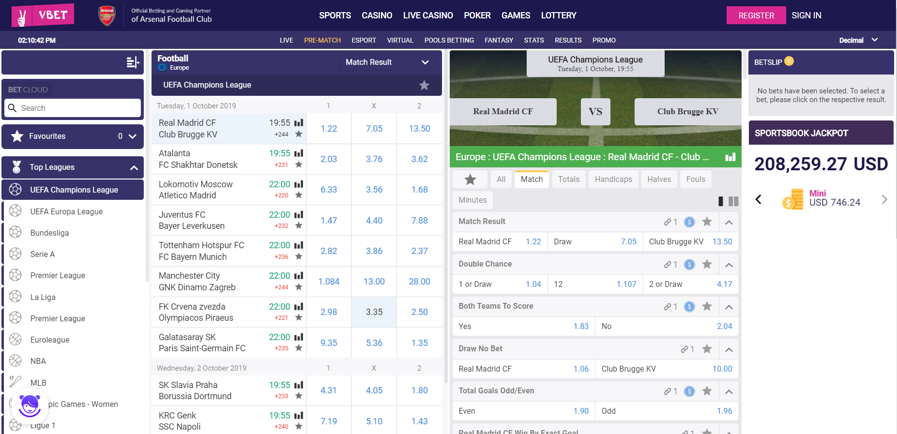This screenshot has width=897, height=434.
Task: Open the LIVE sub-navigation item
Action: [x=286, y=40]
